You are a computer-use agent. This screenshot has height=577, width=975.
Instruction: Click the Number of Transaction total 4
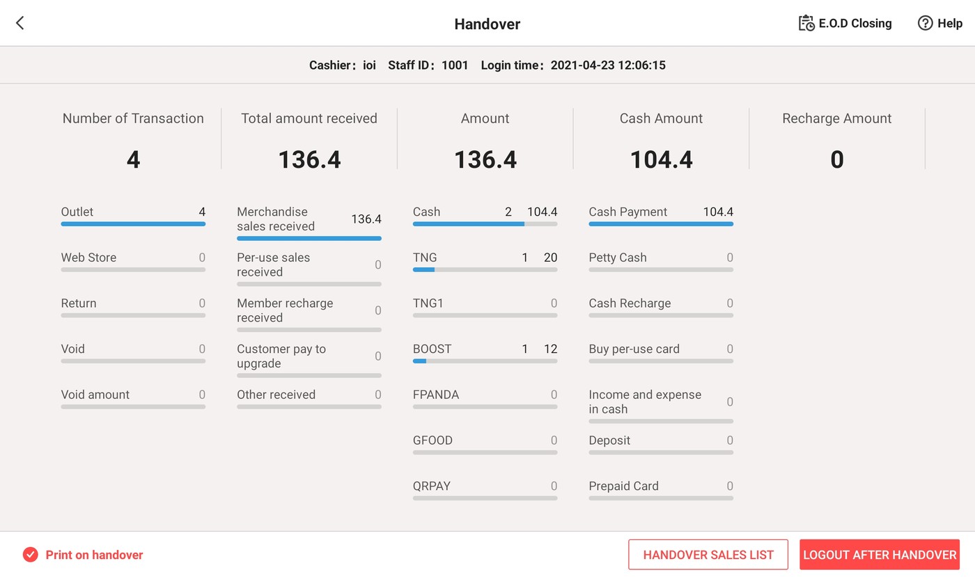click(x=133, y=160)
